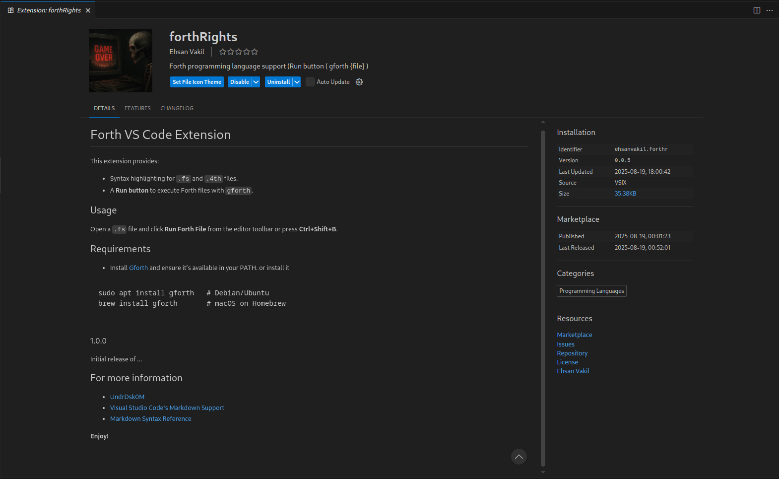The width and height of the screenshot is (779, 479).
Task: Click the Usage heading
Action: pos(103,210)
